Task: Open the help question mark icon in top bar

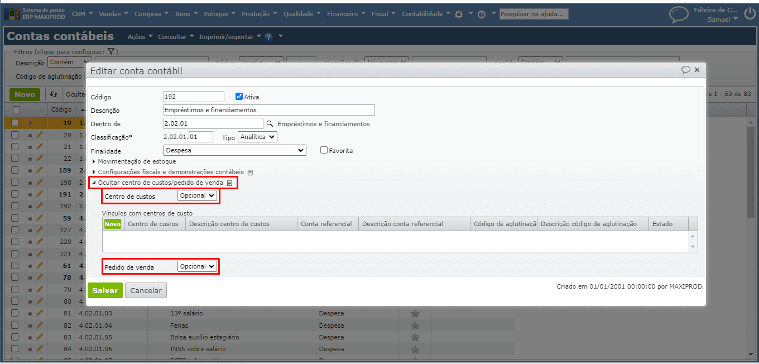Action: click(482, 15)
